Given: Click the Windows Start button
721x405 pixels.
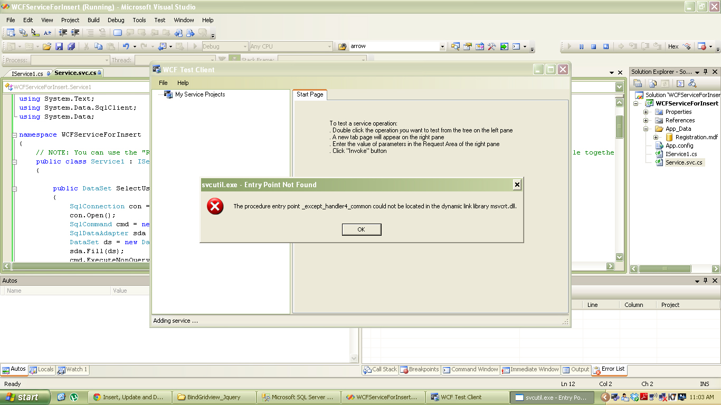Looking at the screenshot, I should click(25, 397).
